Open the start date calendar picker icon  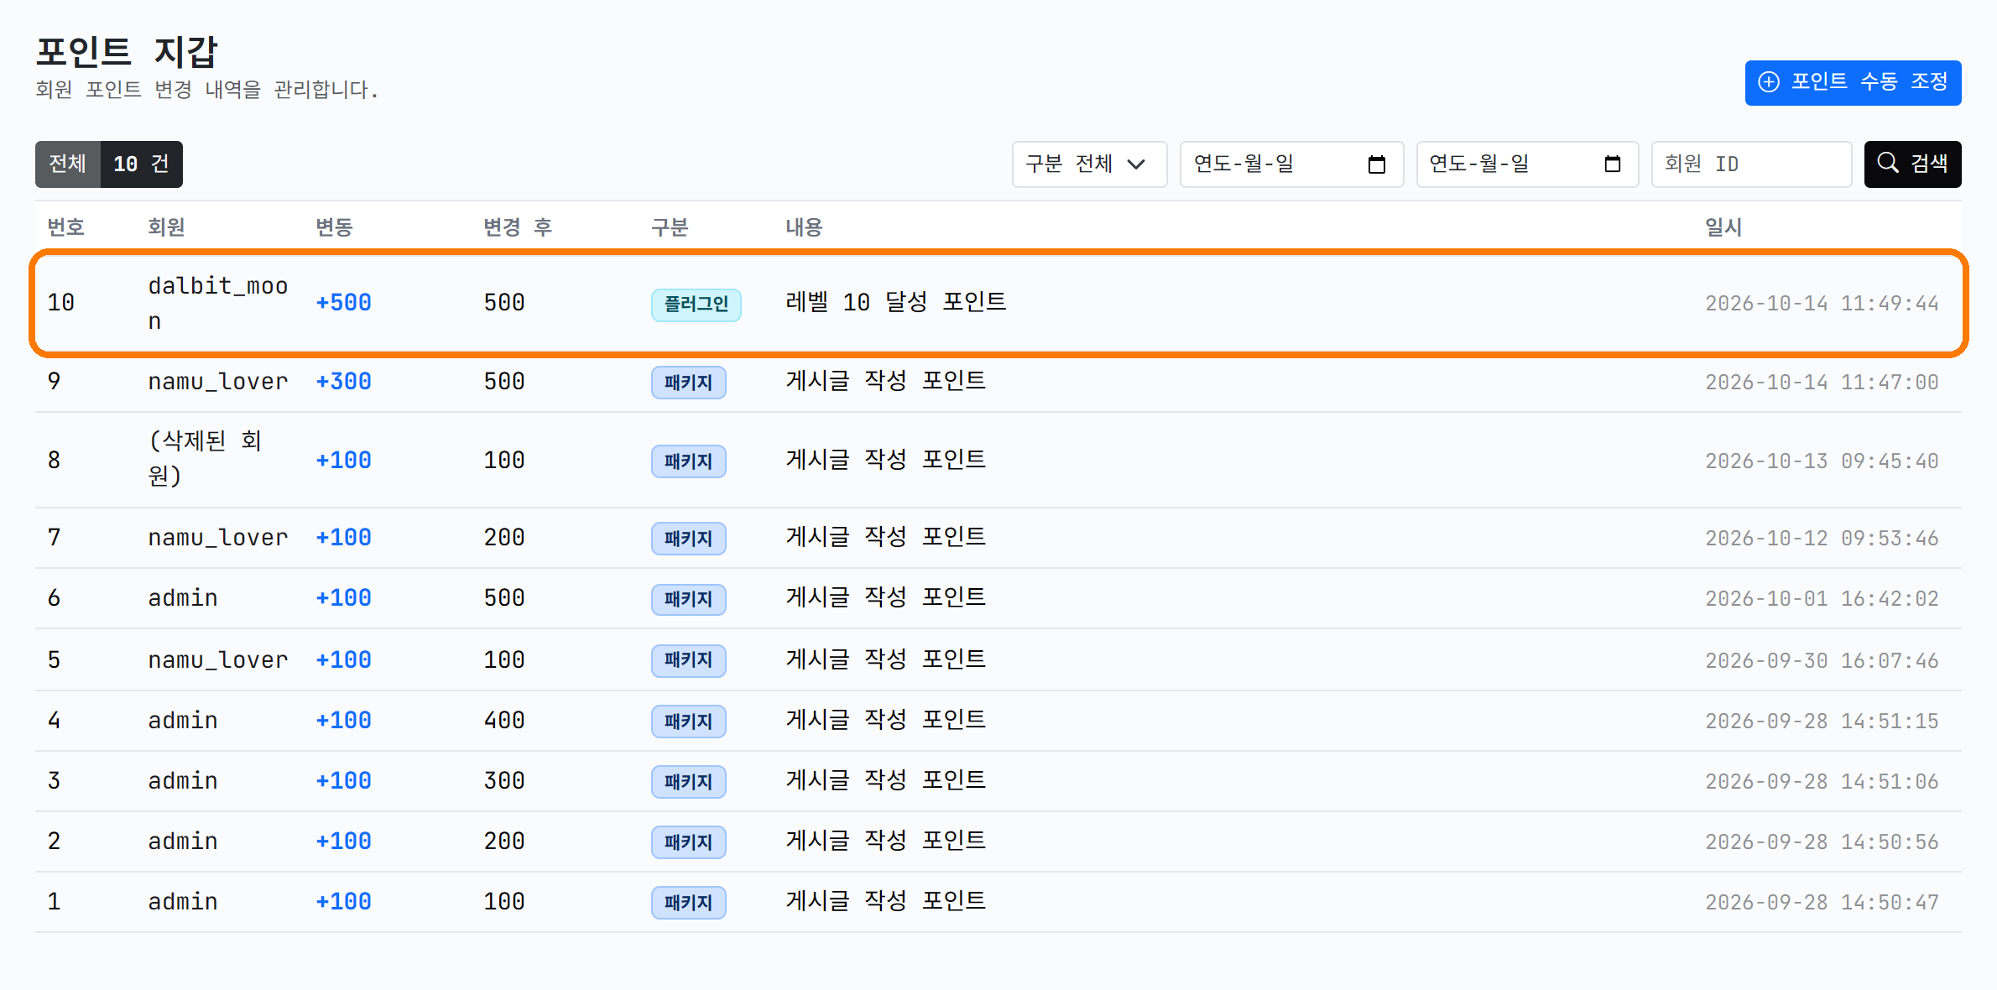(x=1376, y=164)
